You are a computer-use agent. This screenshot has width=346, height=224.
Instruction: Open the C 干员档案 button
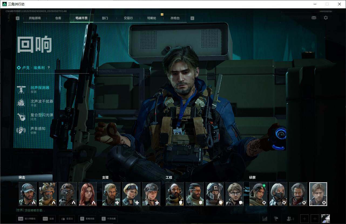(x=109, y=219)
